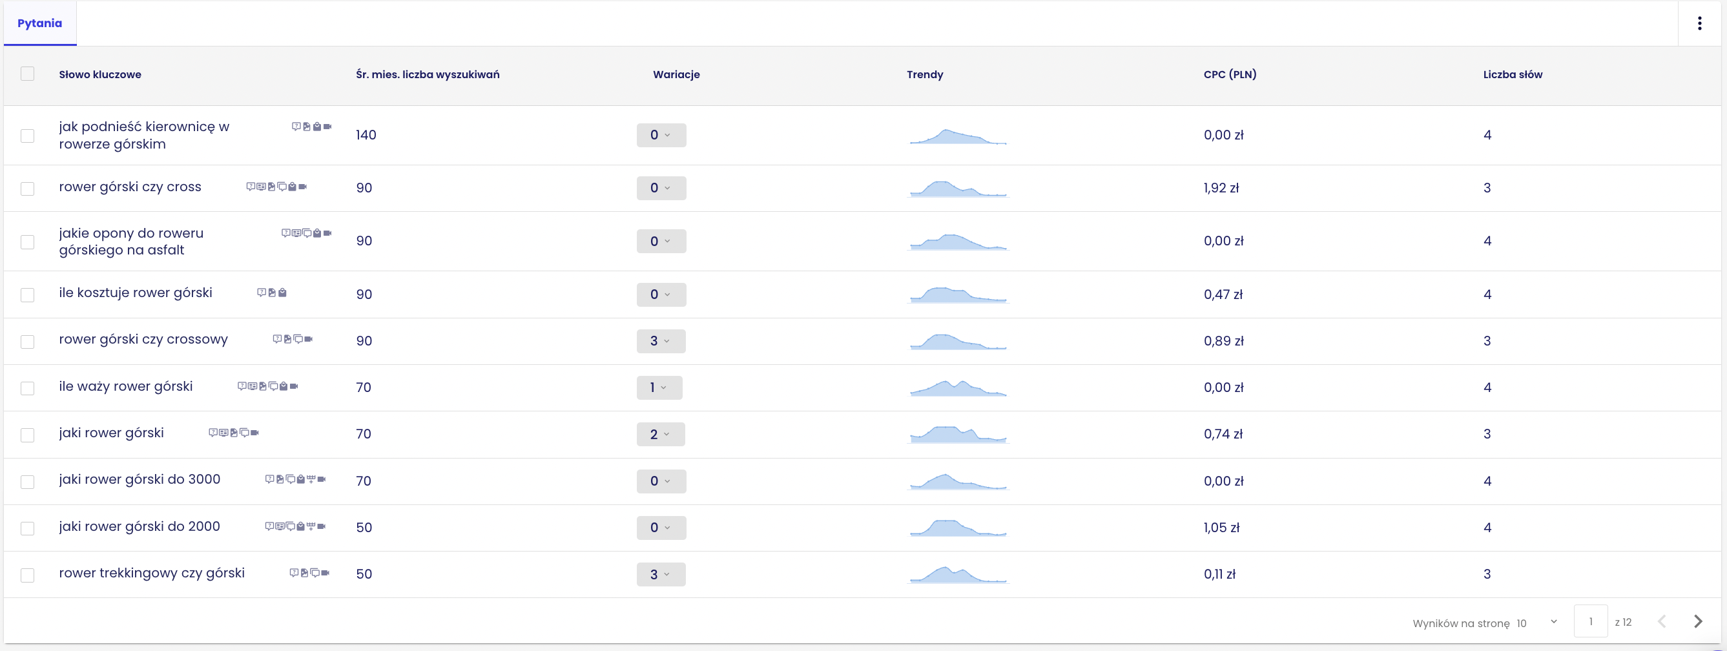Click video icon in 'jaki rower górski do 3000' row
The width and height of the screenshot is (1727, 651).
pos(322,479)
